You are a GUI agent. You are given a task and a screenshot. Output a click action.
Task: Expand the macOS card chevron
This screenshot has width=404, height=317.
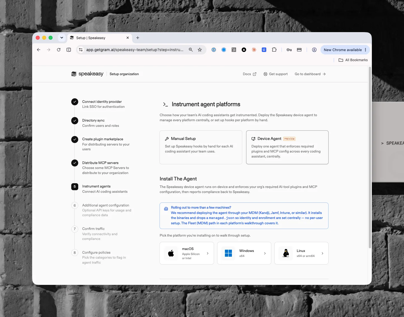click(x=208, y=253)
